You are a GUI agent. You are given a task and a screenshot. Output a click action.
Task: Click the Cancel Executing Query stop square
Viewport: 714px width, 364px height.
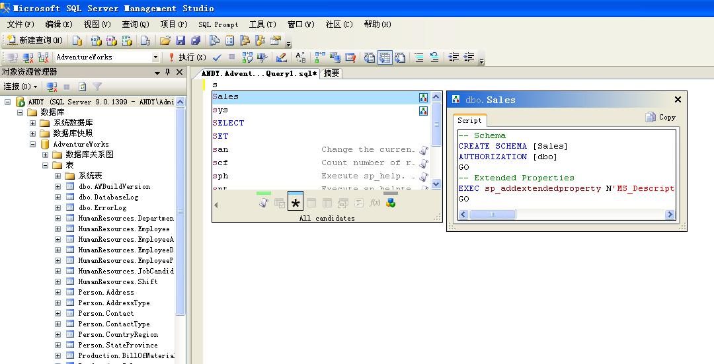232,57
